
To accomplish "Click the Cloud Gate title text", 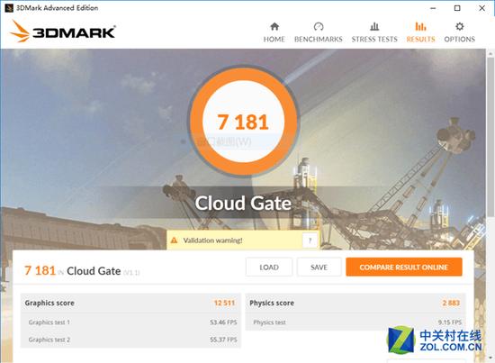I will tap(243, 203).
